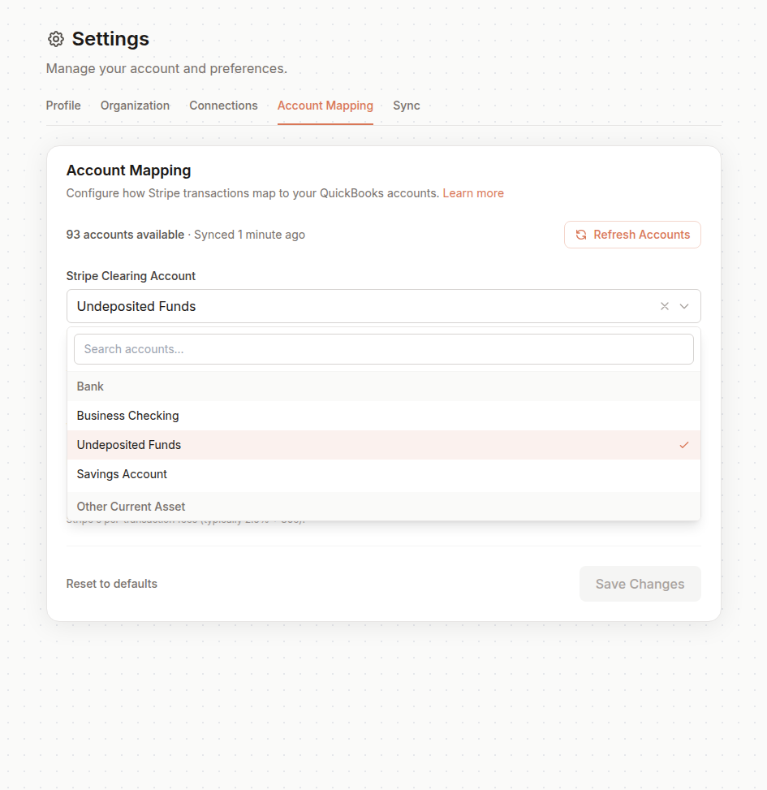Screen dimensions: 767x790
Task: Click the Refresh Accounts button
Action: pos(632,234)
